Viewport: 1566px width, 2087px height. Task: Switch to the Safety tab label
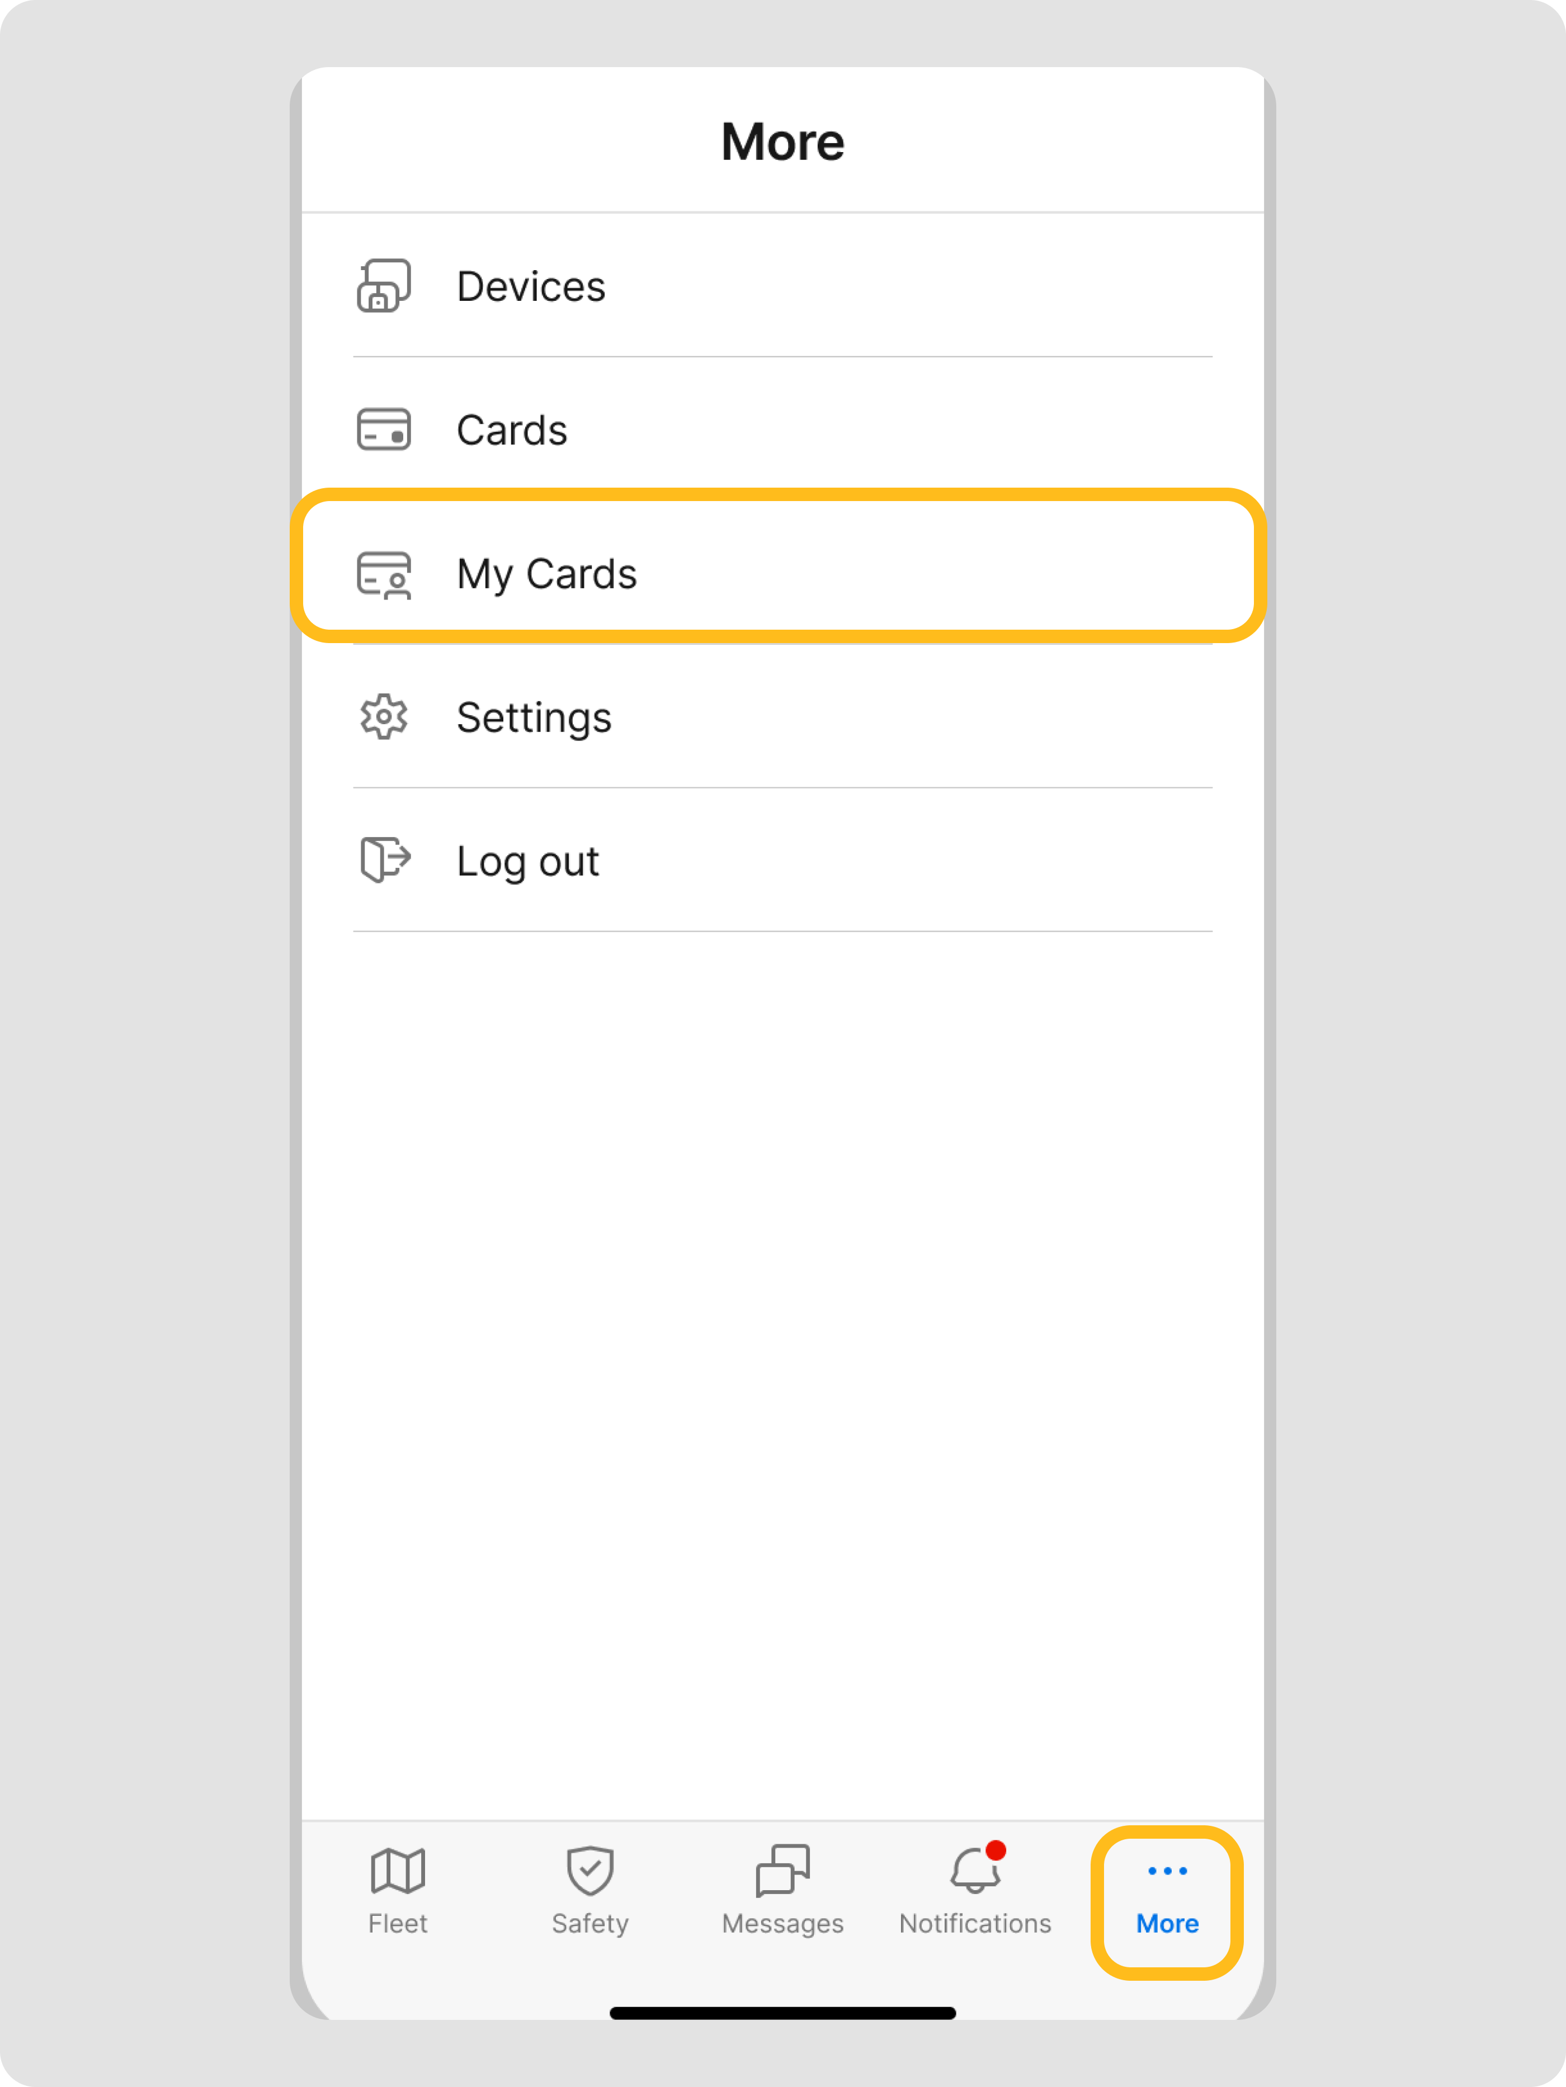pyautogui.click(x=591, y=1924)
